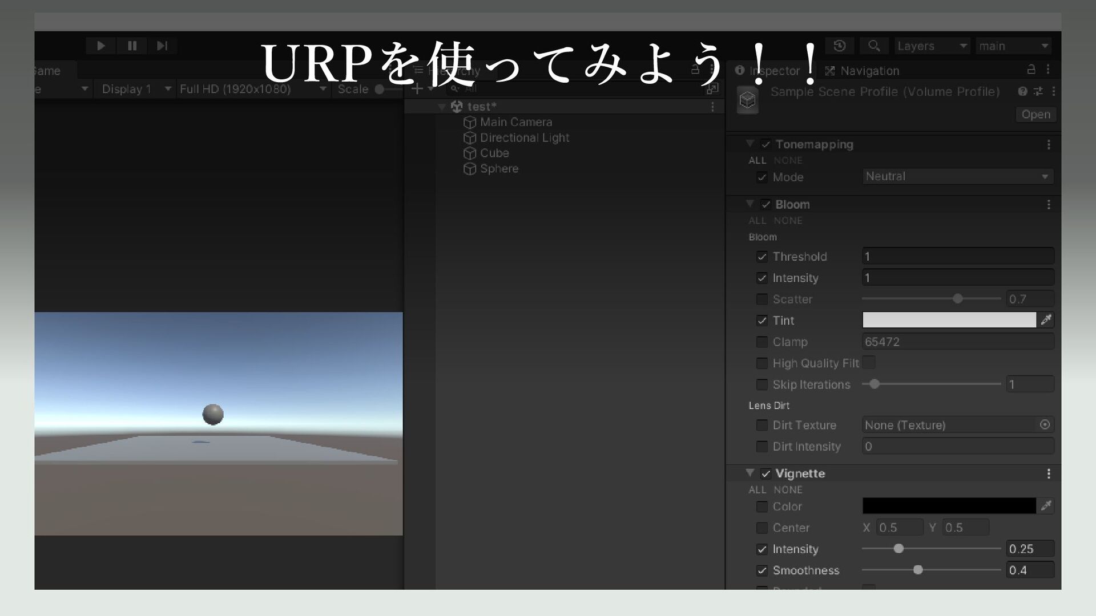
Task: Open the Layers dropdown
Action: coord(933,46)
